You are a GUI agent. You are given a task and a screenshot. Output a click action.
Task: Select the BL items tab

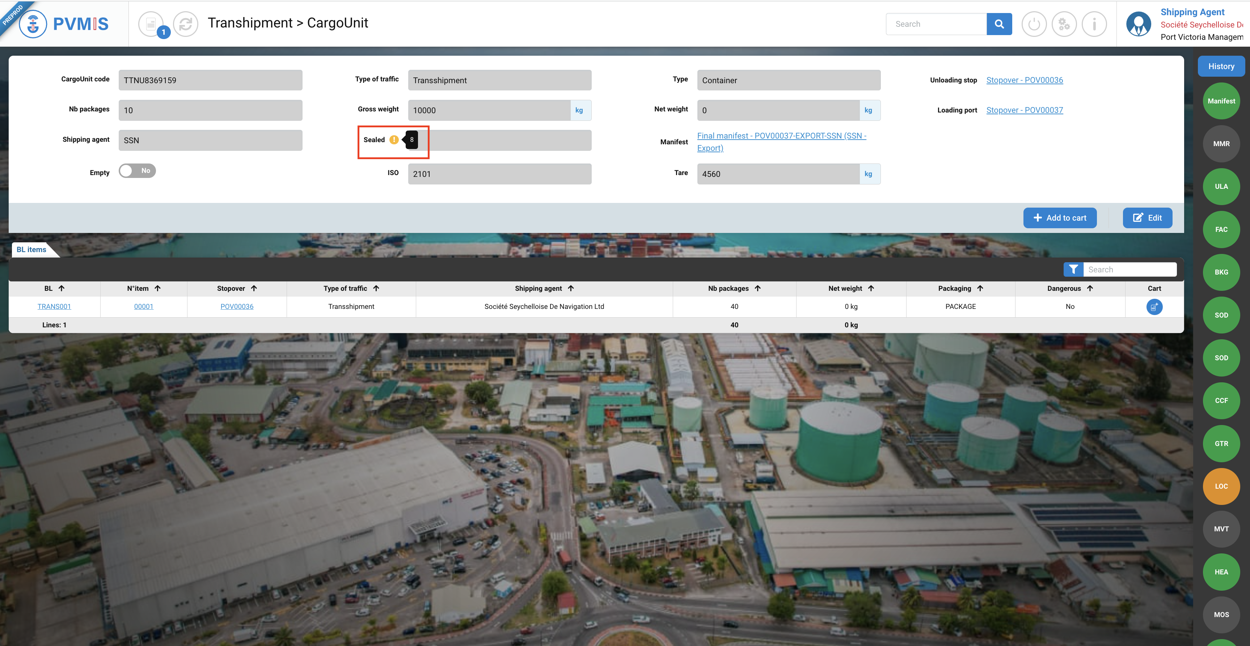31,249
